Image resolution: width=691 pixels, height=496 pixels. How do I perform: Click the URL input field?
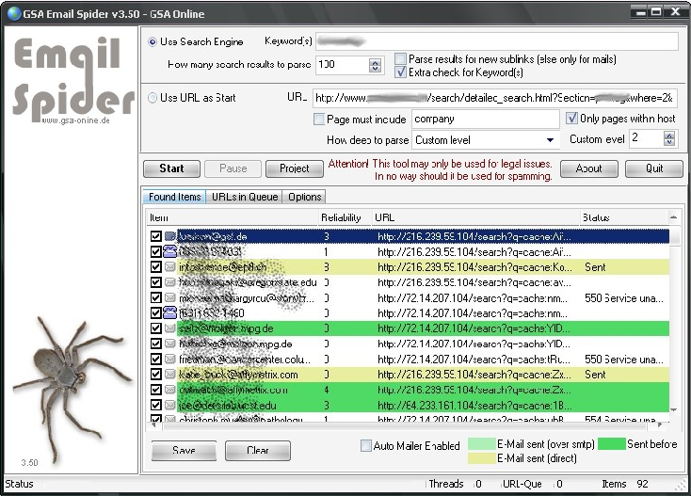pyautogui.click(x=494, y=98)
